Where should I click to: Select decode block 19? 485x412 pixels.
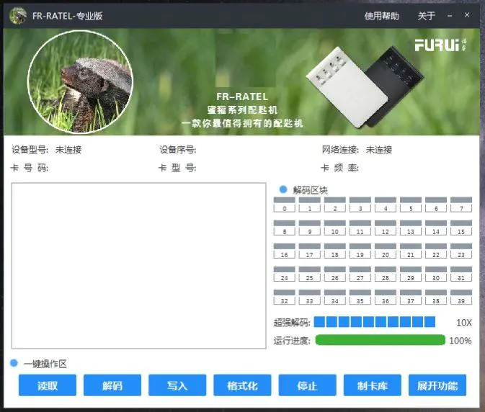[x=360, y=251]
